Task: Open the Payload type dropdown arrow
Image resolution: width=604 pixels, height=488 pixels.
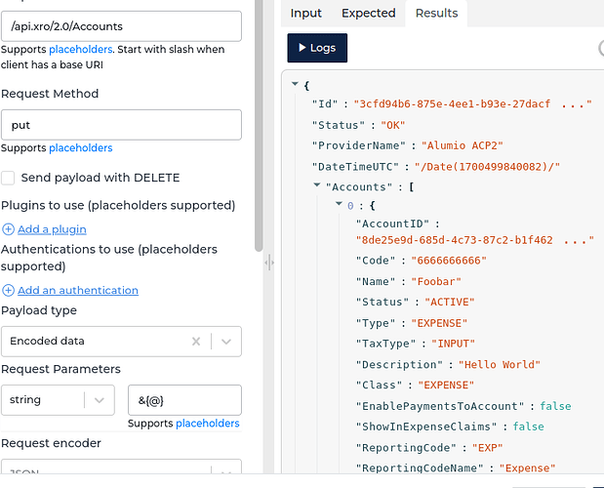Action: 226,342
